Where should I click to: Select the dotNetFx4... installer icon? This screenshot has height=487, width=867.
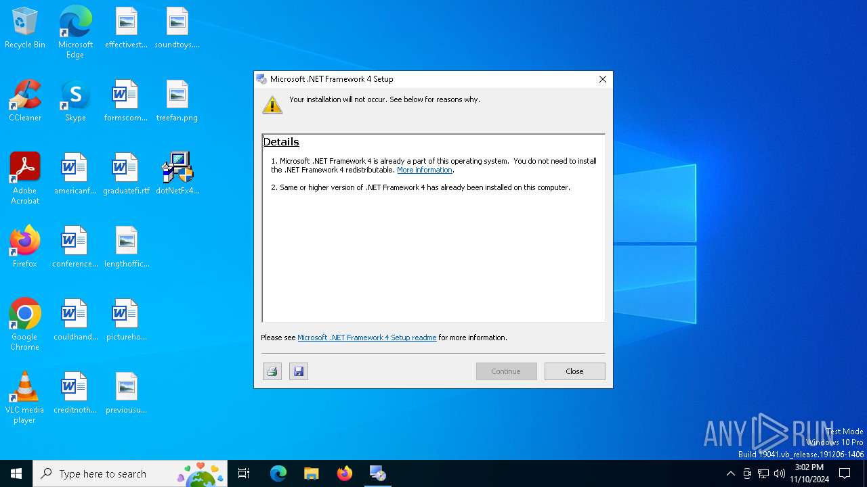click(x=177, y=175)
